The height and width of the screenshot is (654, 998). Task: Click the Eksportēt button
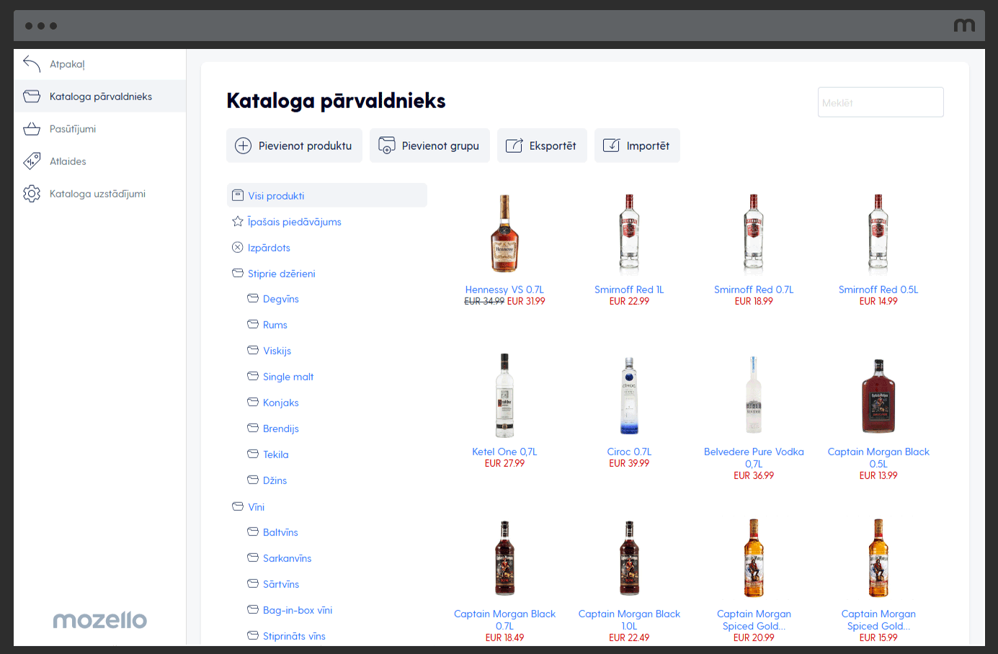542,145
